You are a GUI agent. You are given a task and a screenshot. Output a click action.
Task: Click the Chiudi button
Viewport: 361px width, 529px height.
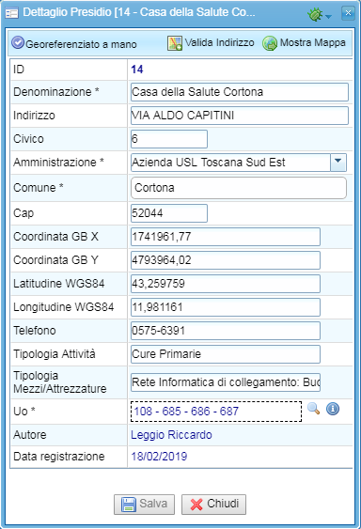point(213,505)
